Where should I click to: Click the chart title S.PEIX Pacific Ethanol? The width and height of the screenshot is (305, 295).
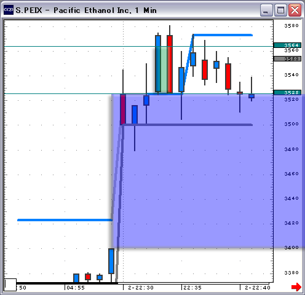86,10
